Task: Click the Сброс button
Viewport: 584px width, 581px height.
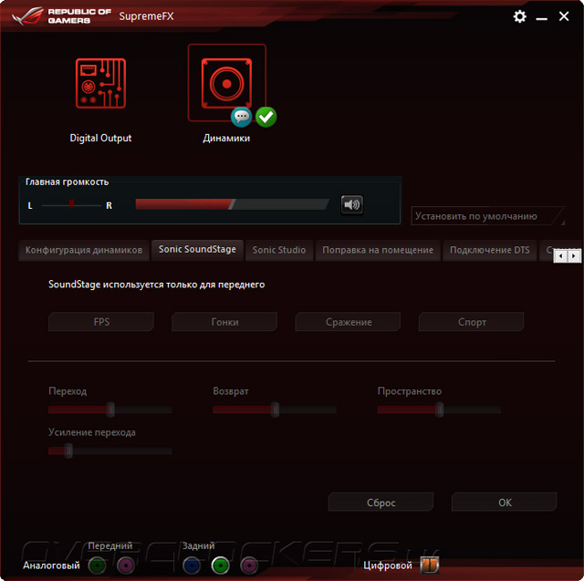Action: point(381,502)
